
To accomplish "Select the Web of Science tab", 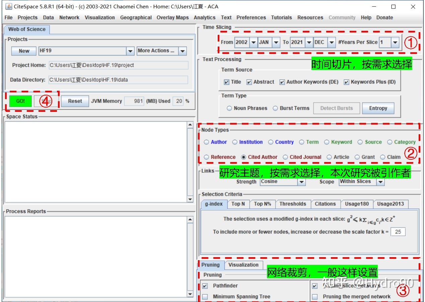I will (x=27, y=29).
